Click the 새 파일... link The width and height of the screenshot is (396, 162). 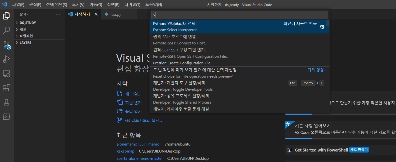click(x=133, y=94)
